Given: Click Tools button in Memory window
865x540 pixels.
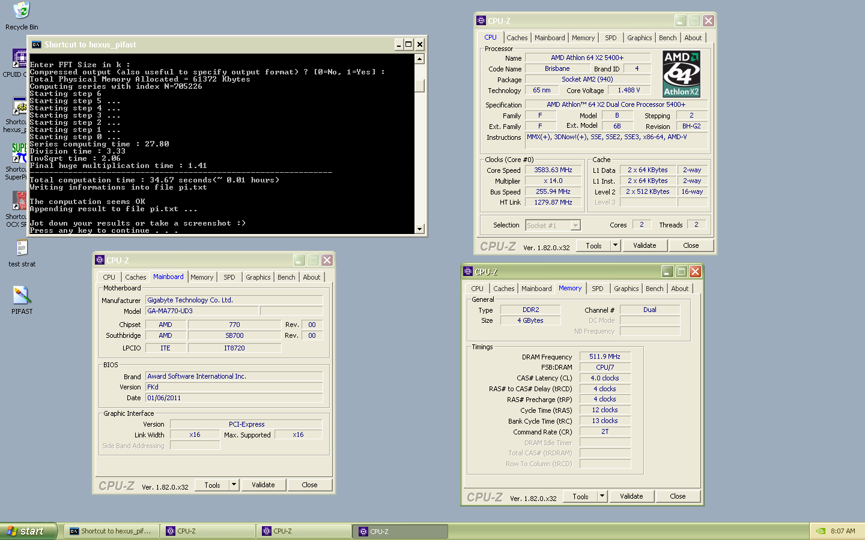Looking at the screenshot, I should [x=580, y=496].
